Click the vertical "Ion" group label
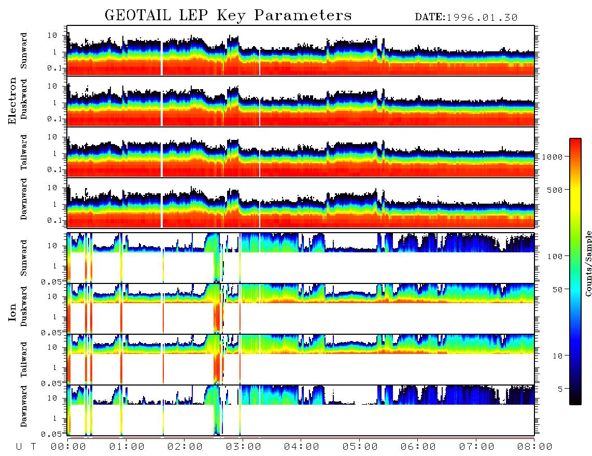Screen dimensions: 592x456 [x=12, y=312]
